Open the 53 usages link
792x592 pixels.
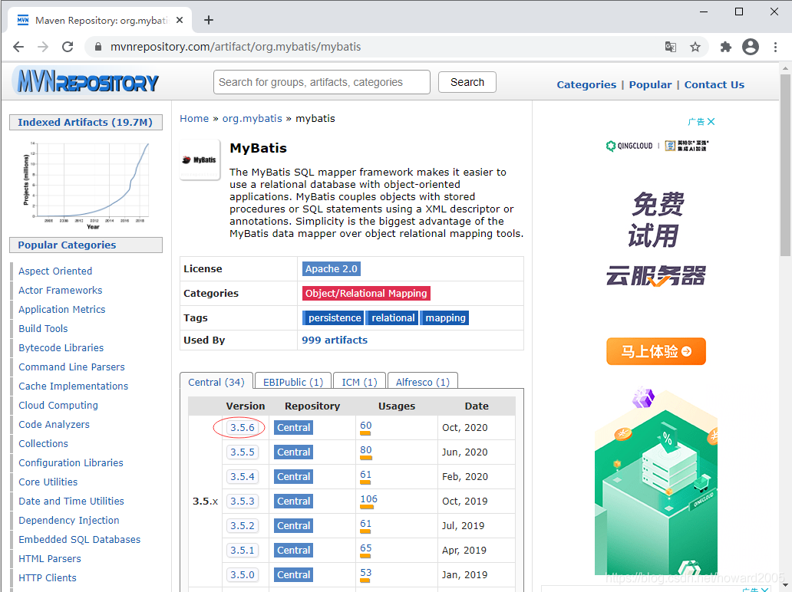[366, 573]
